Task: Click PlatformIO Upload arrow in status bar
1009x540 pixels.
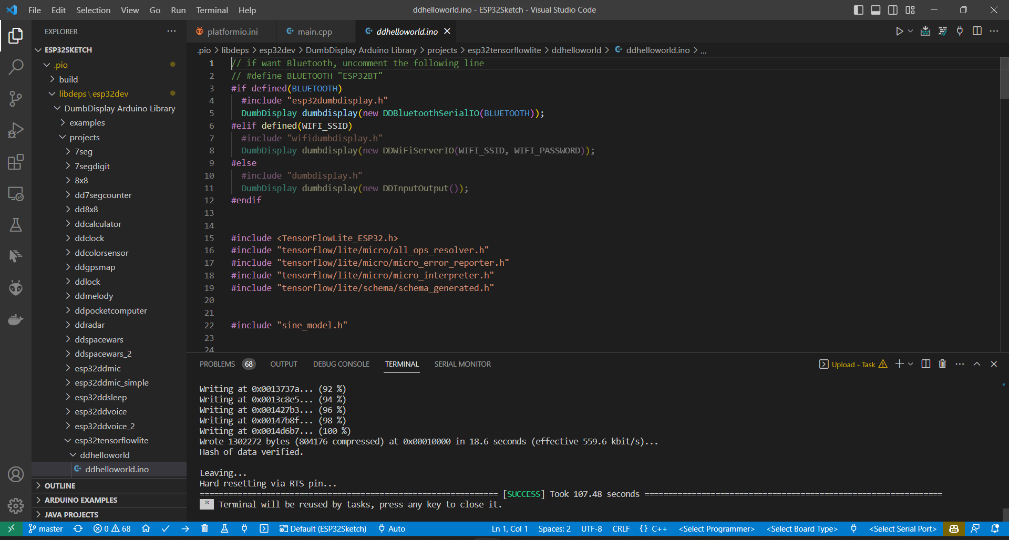Action: click(185, 529)
